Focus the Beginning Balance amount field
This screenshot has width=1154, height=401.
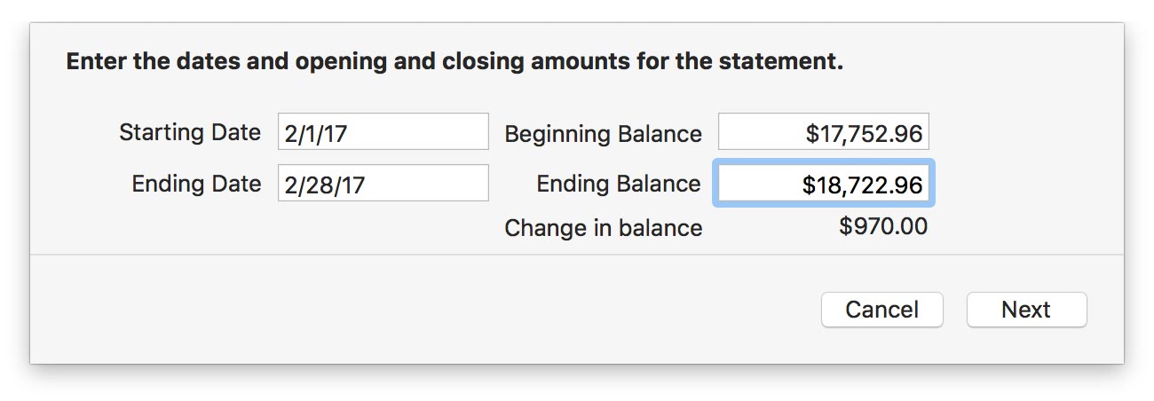click(x=823, y=132)
